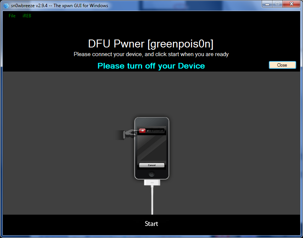
Task: Close window with red X button
Action: click(x=291, y=4)
